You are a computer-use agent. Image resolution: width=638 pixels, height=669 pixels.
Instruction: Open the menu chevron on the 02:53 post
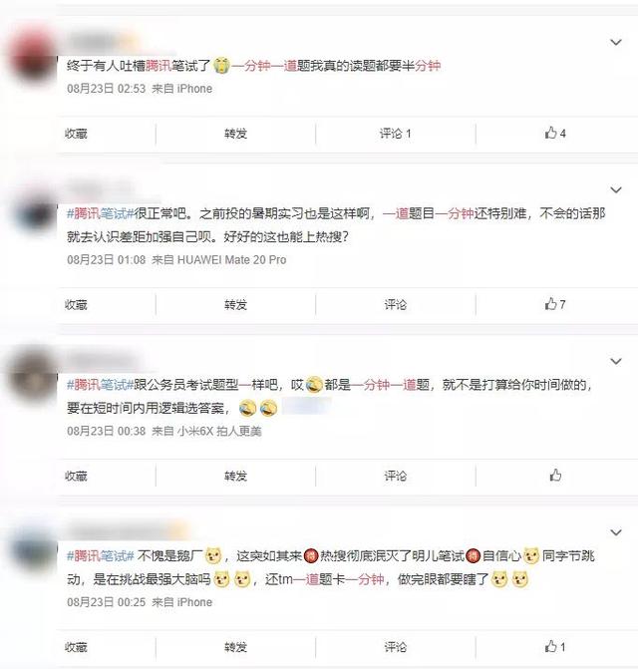pyautogui.click(x=616, y=42)
